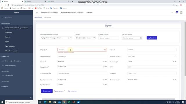
Task: Open the calendar icon in birth date field
Action: click(x=175, y=57)
